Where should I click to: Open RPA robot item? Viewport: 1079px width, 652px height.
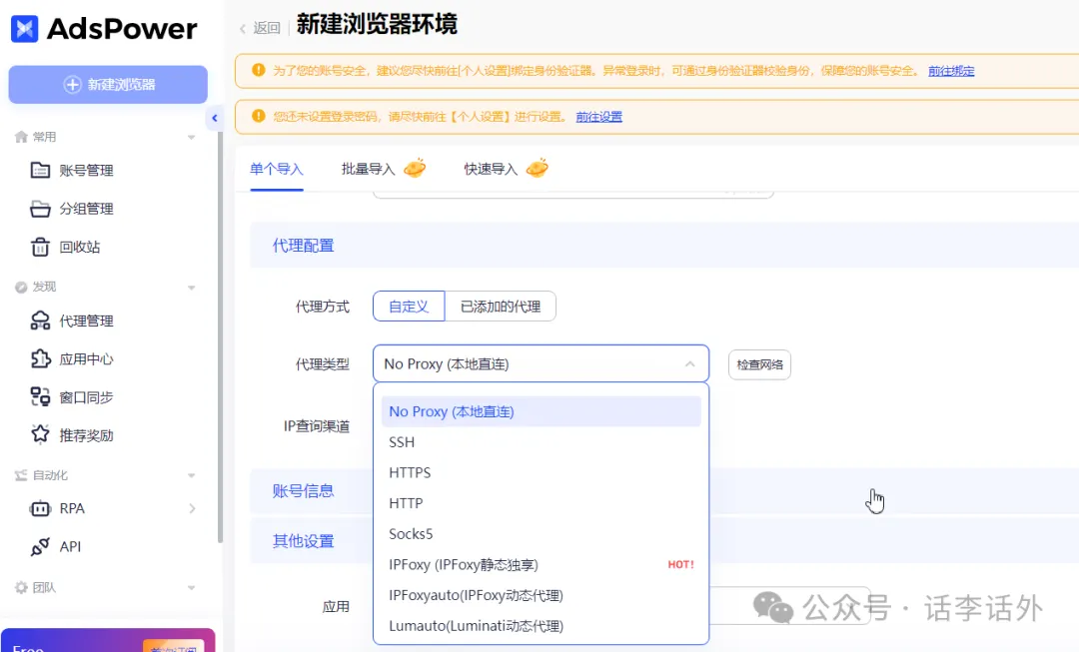58,508
